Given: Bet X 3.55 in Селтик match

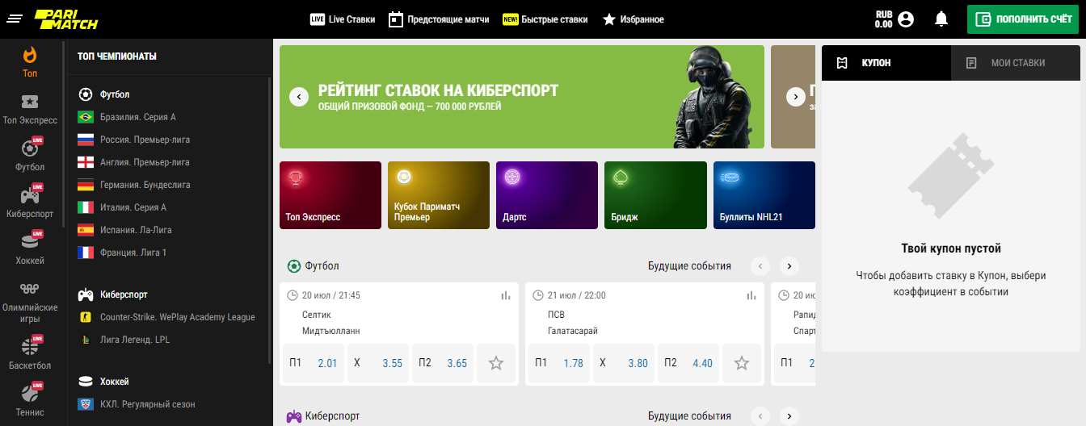Looking at the screenshot, I should pyautogui.click(x=378, y=363).
